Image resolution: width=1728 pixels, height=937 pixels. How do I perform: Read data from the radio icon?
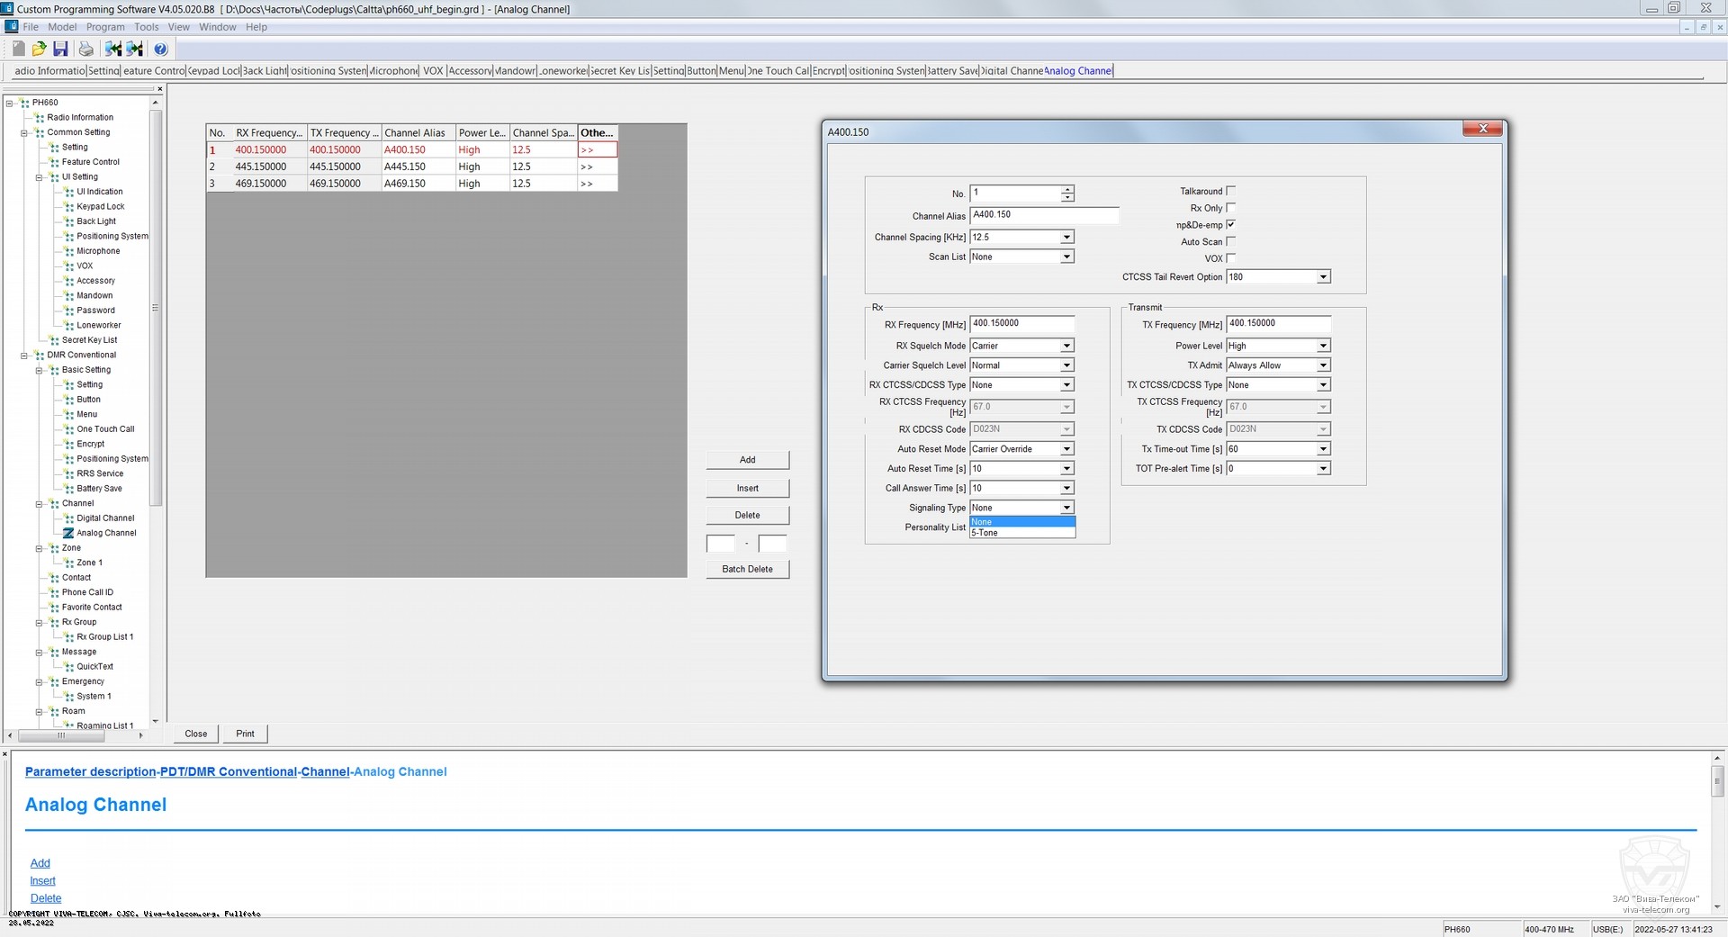point(113,49)
